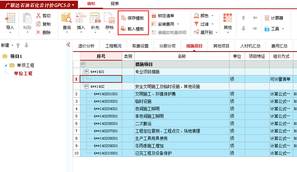Click the 粘贴 paste icon
297x172 pixels.
[x=27, y=18]
